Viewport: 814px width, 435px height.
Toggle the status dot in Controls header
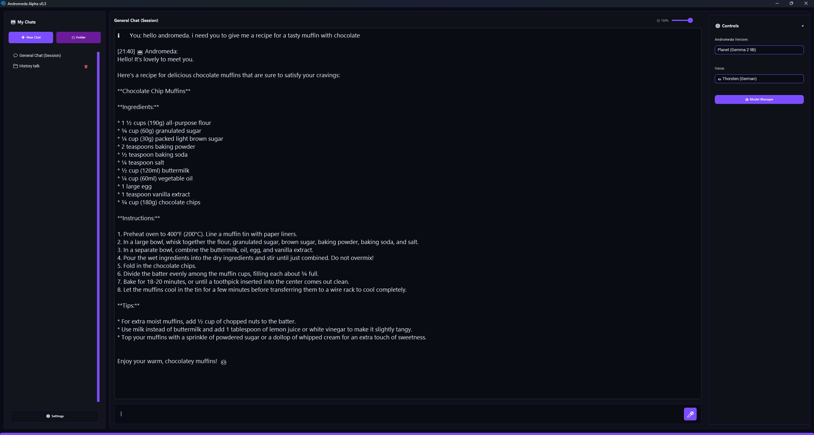(x=803, y=26)
